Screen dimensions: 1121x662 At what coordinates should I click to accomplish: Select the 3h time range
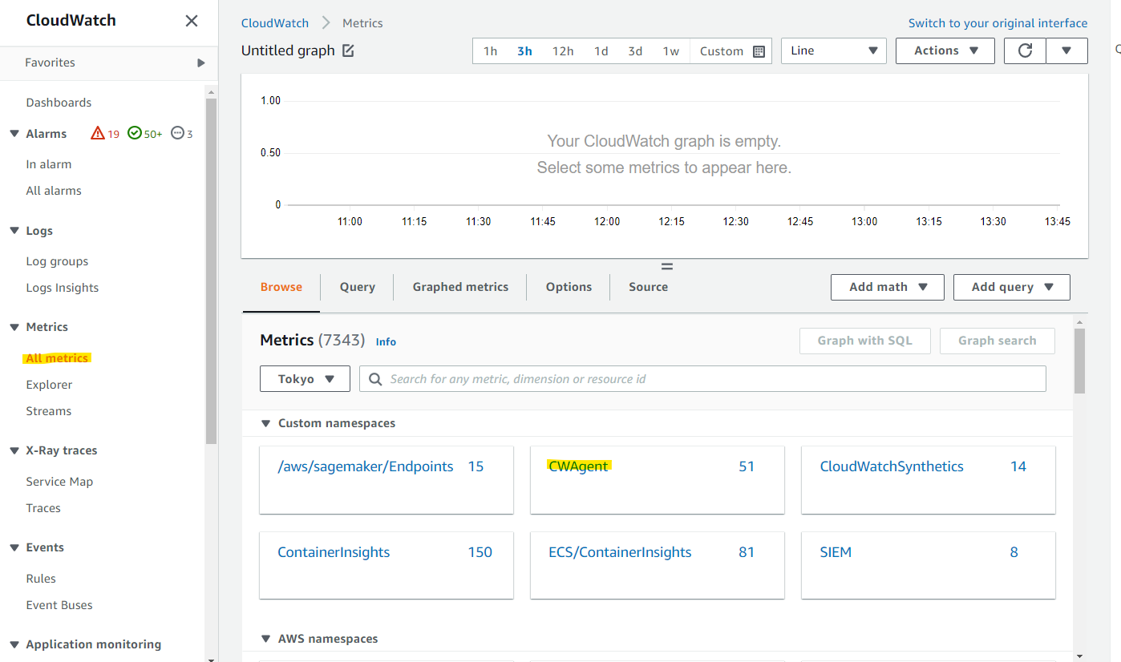pyautogui.click(x=524, y=51)
